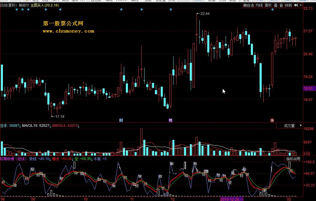Open the chart toolbar dropdown arrow beside the jump-to-end icon
Viewport: 316px width, 201px height.
(301, 5)
